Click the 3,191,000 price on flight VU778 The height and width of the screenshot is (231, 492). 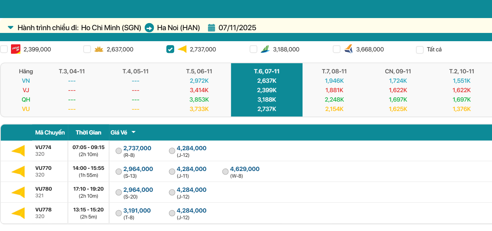tap(137, 211)
